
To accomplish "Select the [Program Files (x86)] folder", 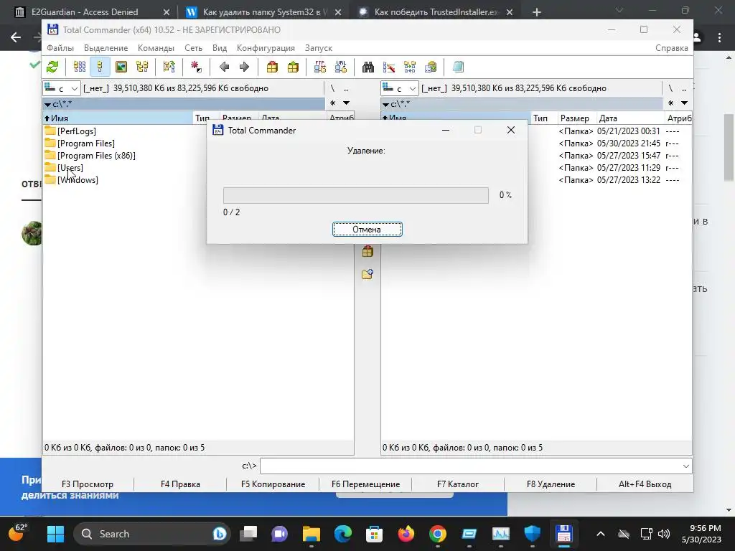I will [x=97, y=156].
